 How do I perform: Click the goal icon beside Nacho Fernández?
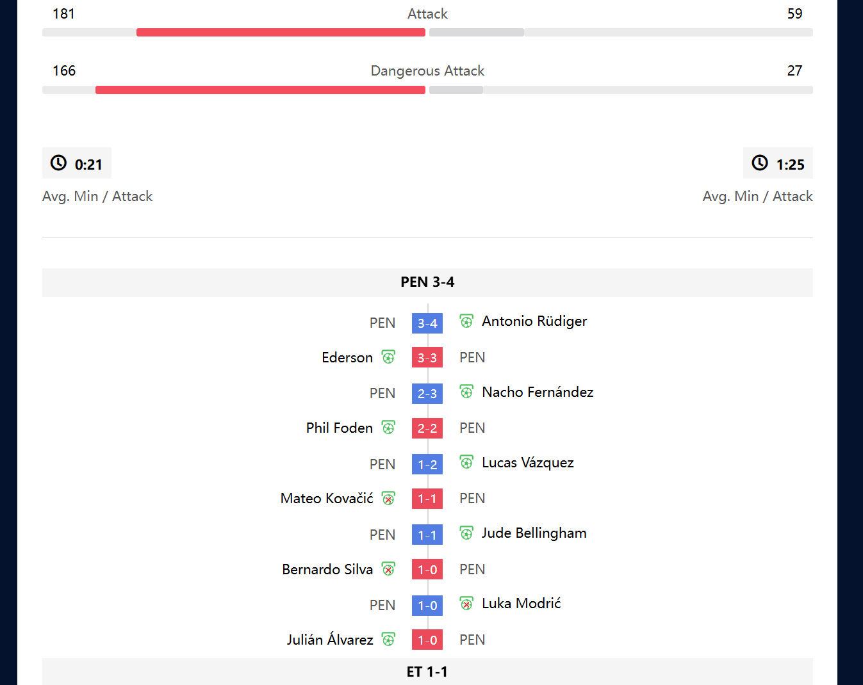tap(466, 392)
